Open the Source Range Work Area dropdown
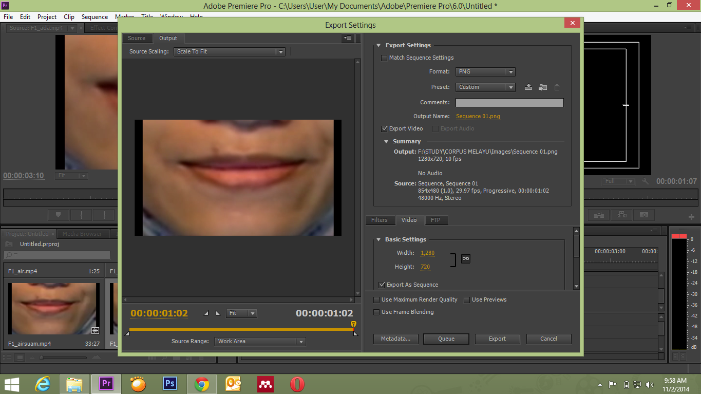Screen dimensions: 701x394 coord(260,341)
